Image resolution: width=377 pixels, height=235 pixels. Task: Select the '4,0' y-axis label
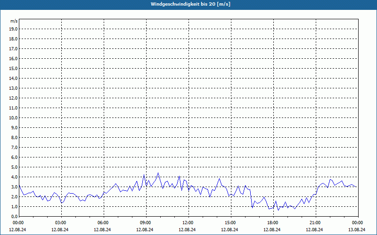[14, 177]
